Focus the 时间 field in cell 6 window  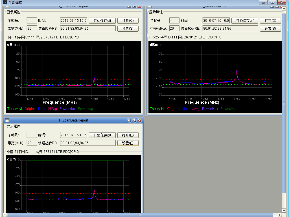(x=74, y=135)
